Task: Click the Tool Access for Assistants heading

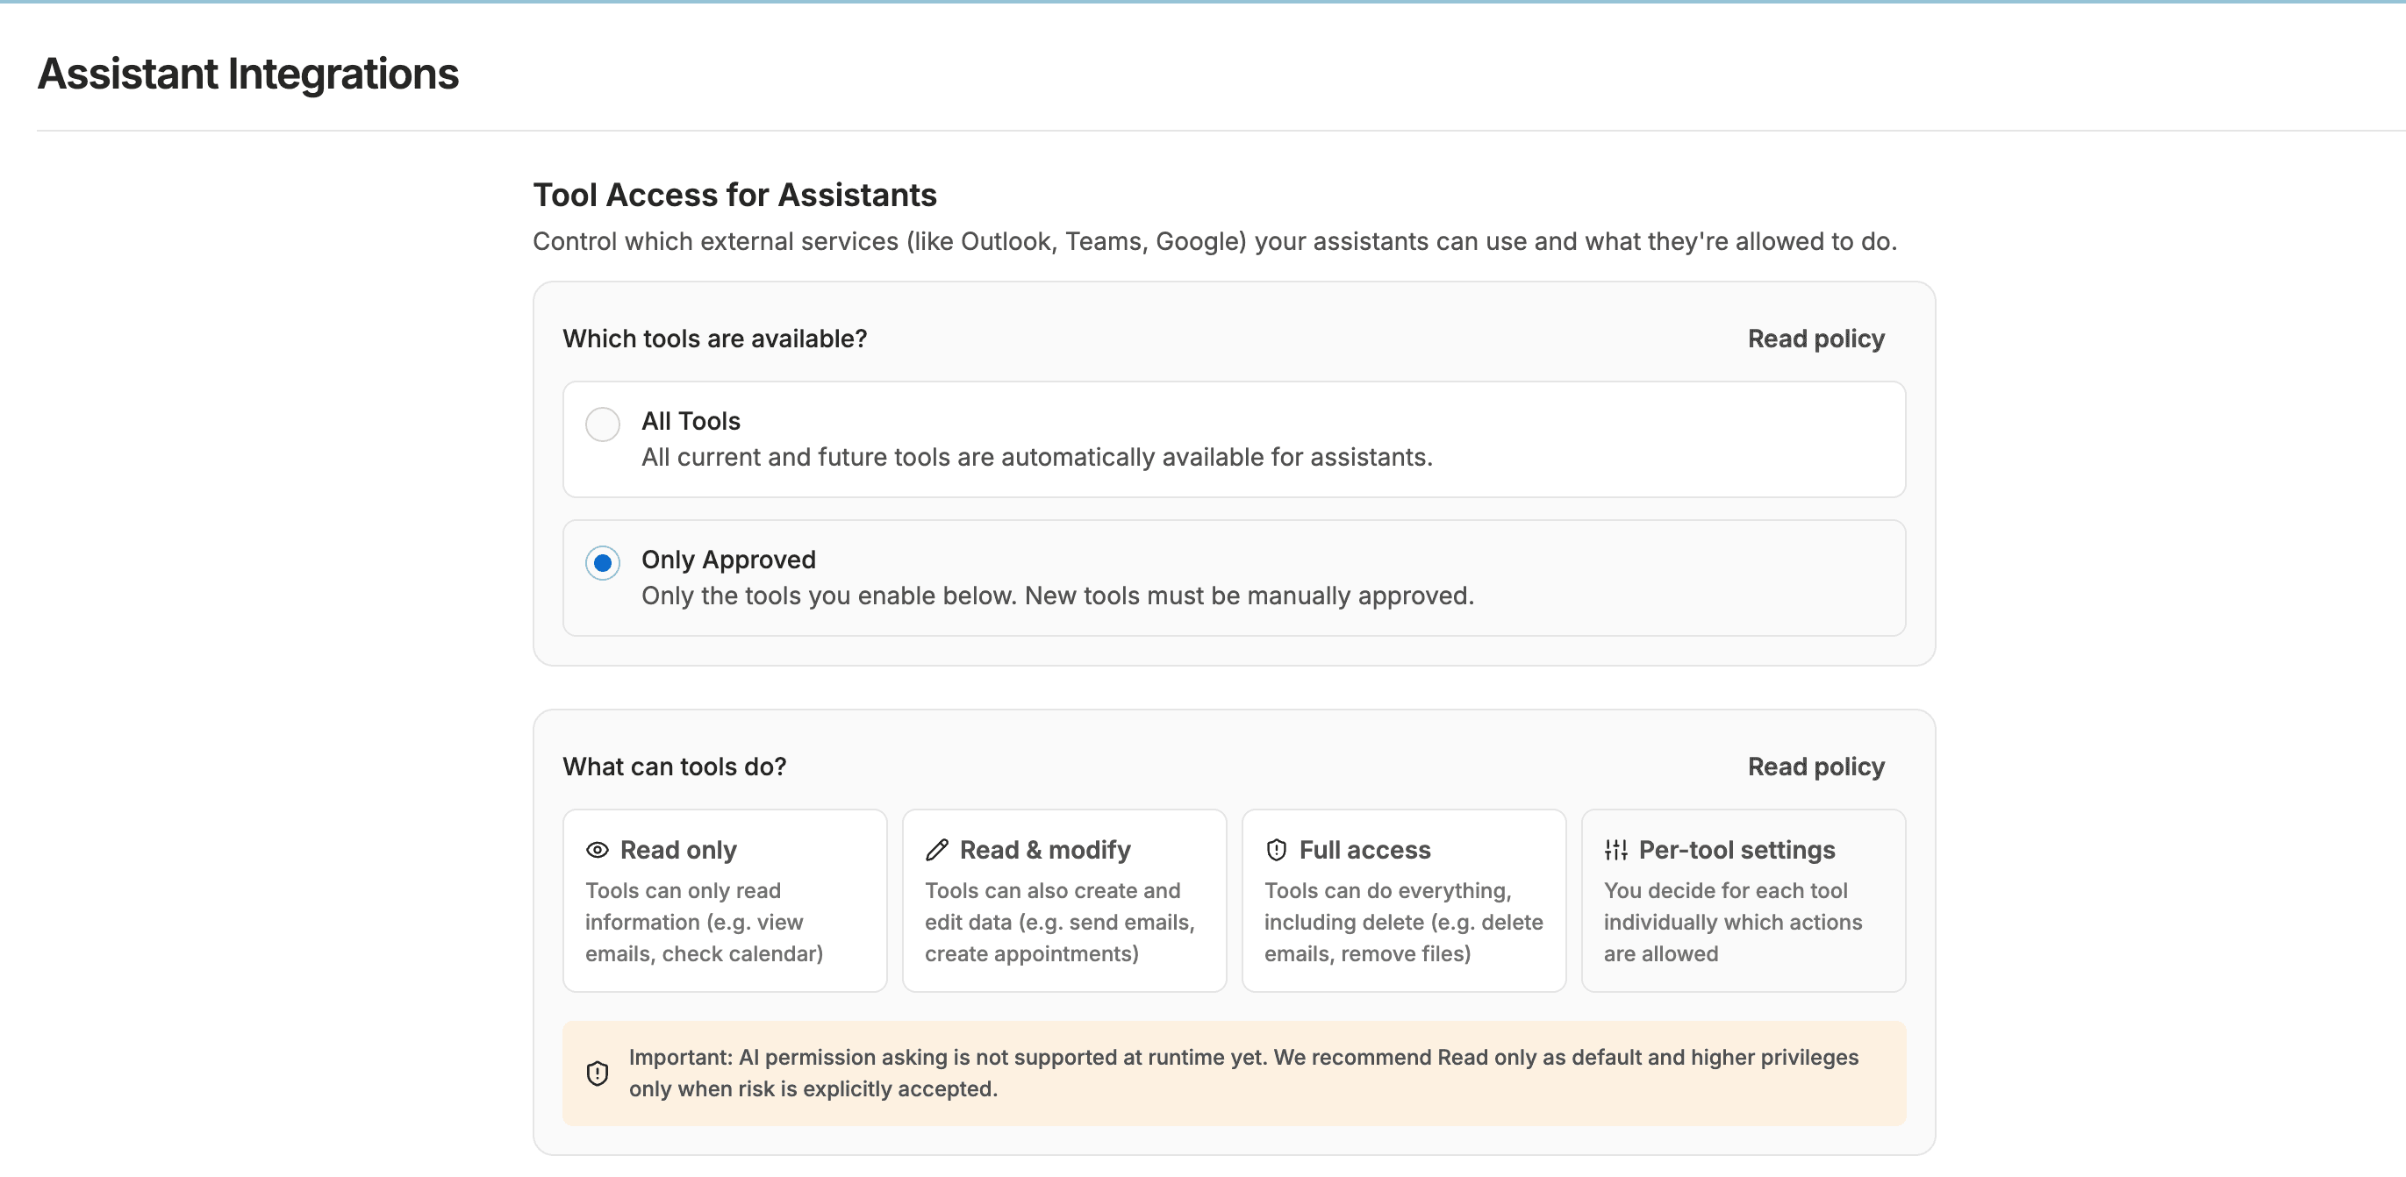Action: pyautogui.click(x=735, y=194)
